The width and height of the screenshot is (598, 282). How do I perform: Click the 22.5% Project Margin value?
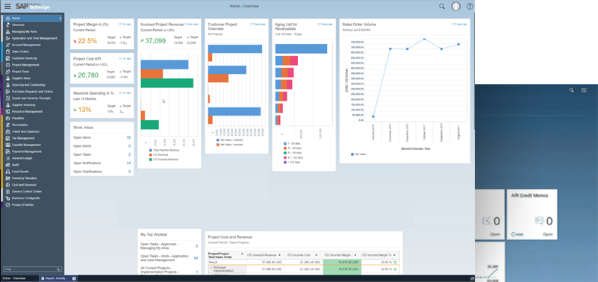pyautogui.click(x=87, y=41)
